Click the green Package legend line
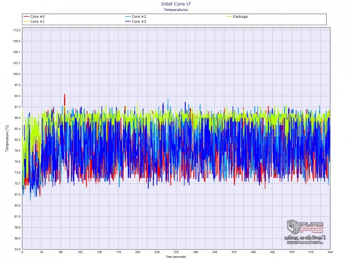352x263 pixels. point(229,17)
